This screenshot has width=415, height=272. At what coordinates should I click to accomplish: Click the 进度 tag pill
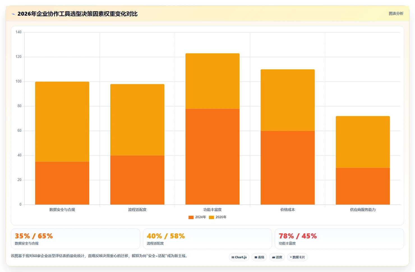(x=277, y=257)
